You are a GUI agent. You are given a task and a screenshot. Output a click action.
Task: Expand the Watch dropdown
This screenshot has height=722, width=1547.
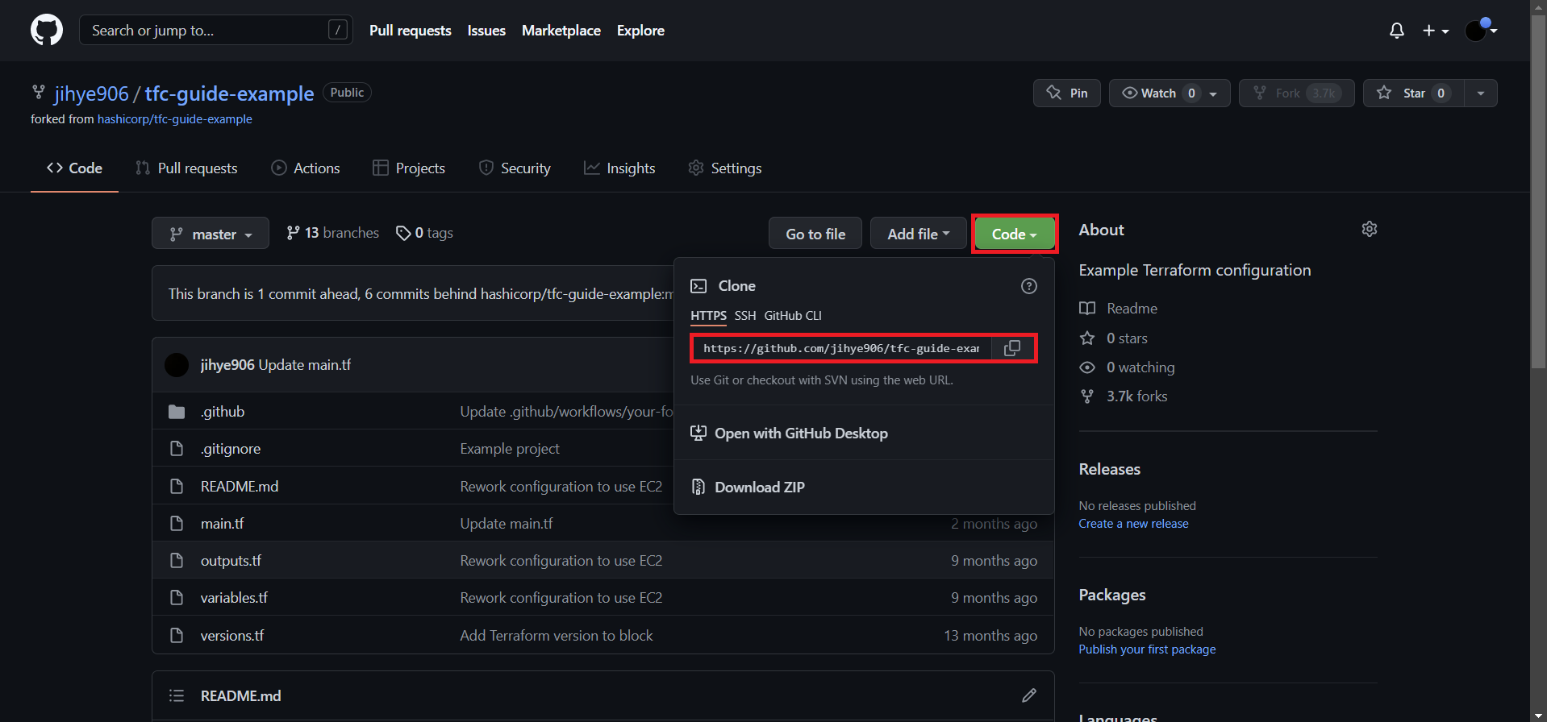(x=1170, y=93)
